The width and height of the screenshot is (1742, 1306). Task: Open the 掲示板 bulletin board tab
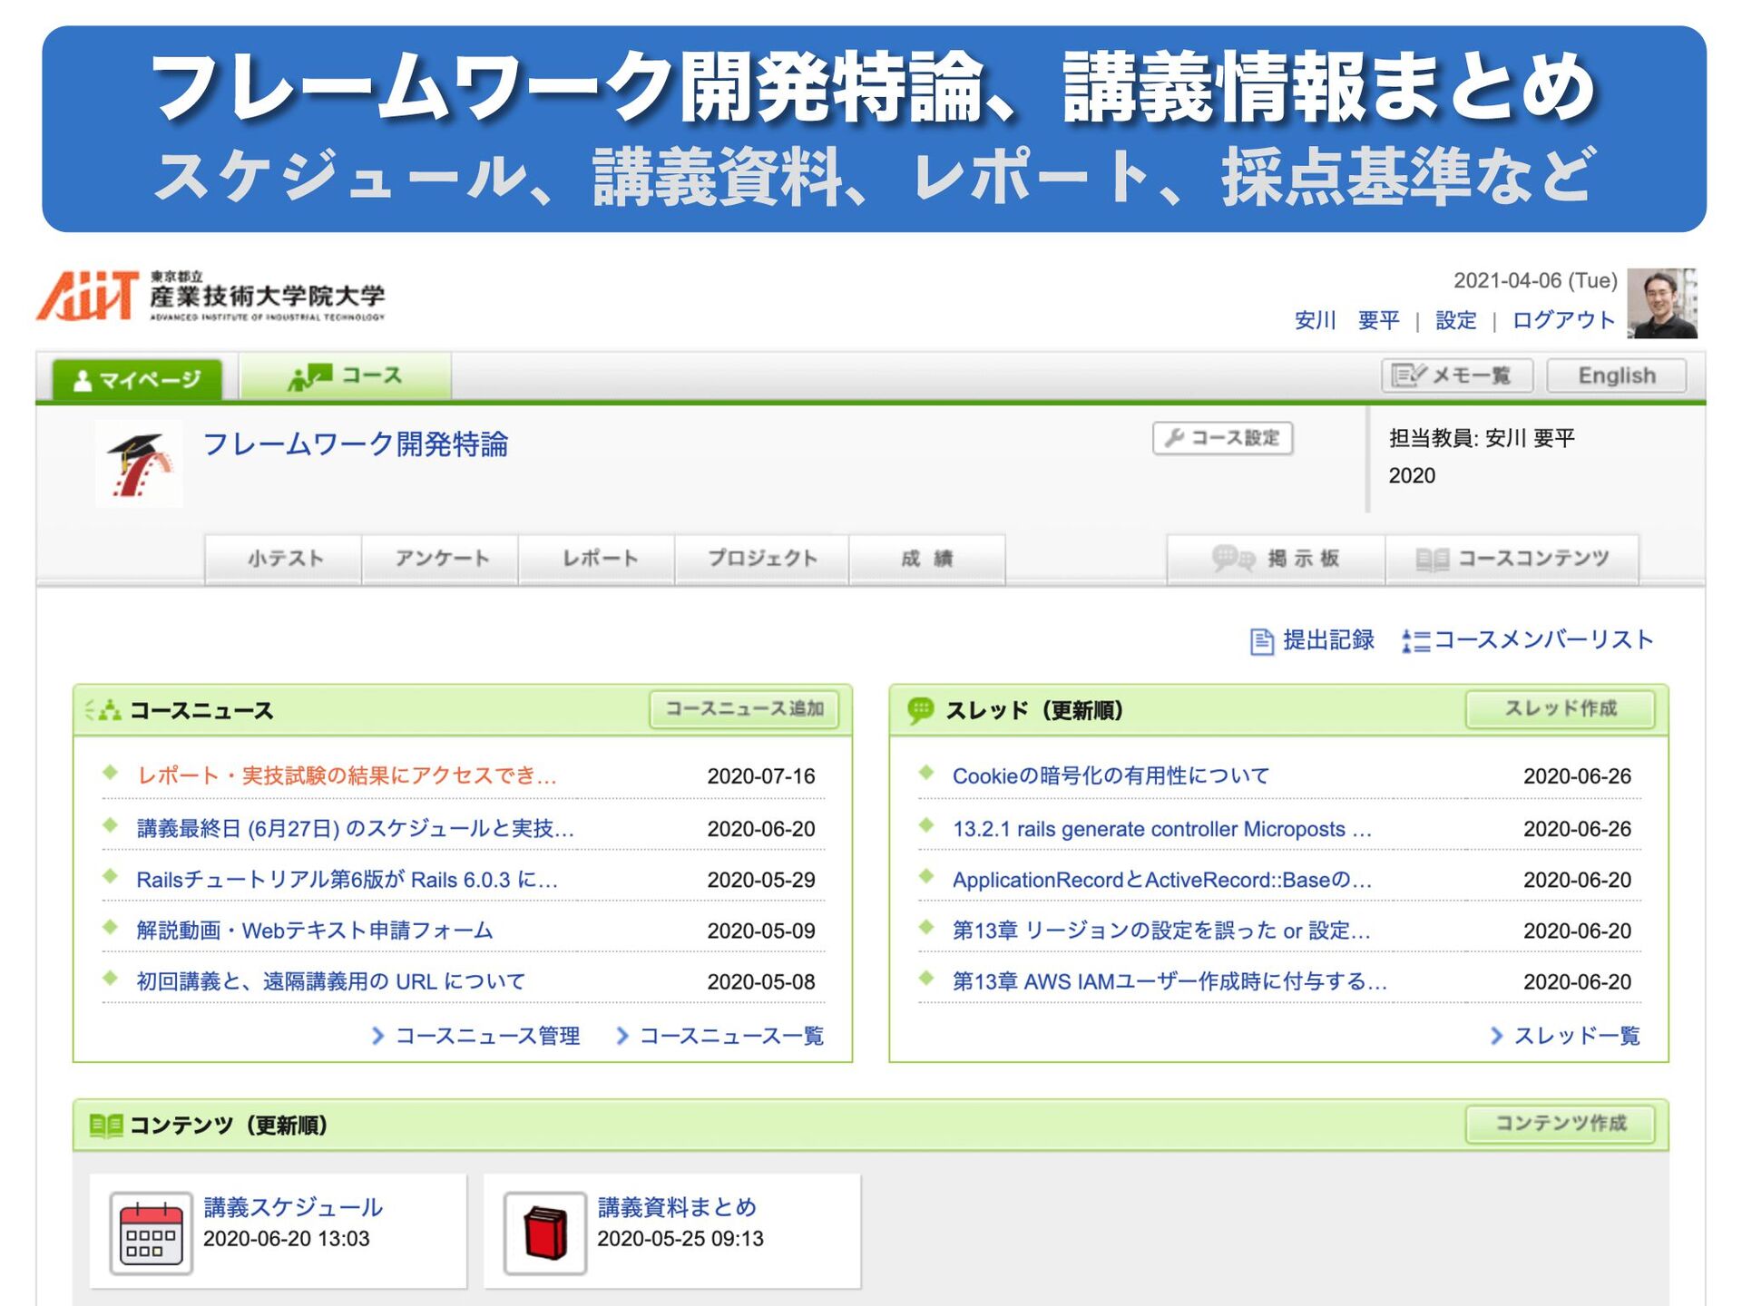pos(1276,559)
